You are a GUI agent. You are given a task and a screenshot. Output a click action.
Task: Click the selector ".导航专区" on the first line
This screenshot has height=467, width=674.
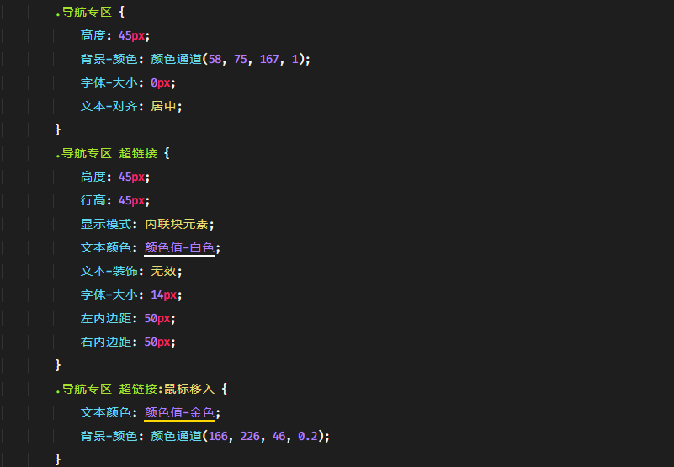tap(84, 12)
